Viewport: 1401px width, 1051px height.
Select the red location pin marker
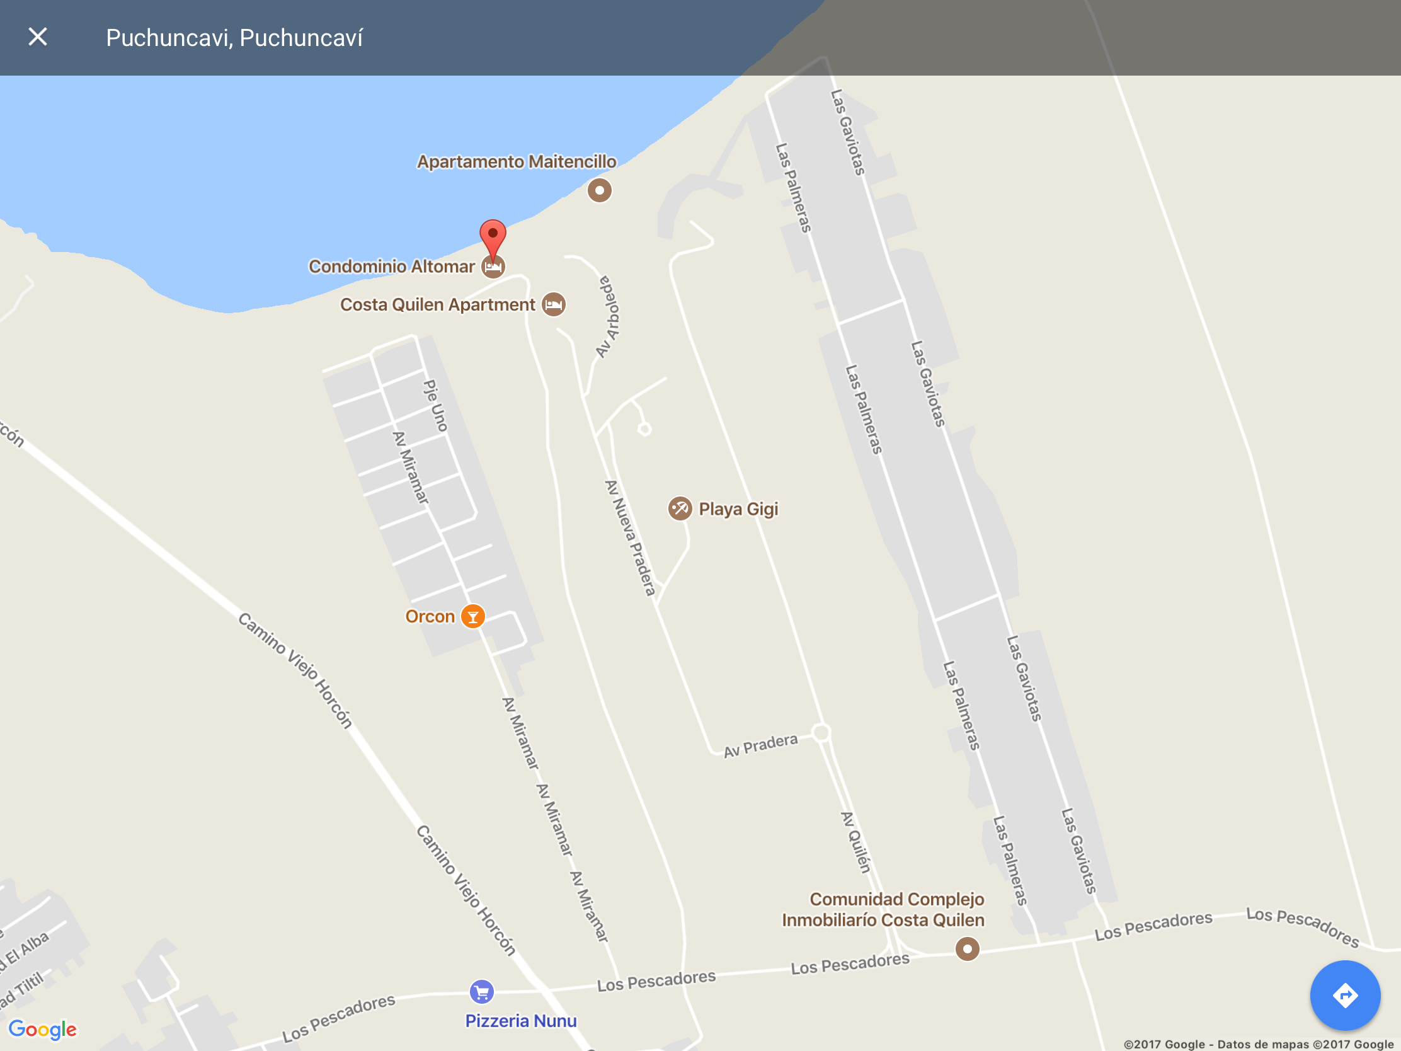(x=493, y=239)
